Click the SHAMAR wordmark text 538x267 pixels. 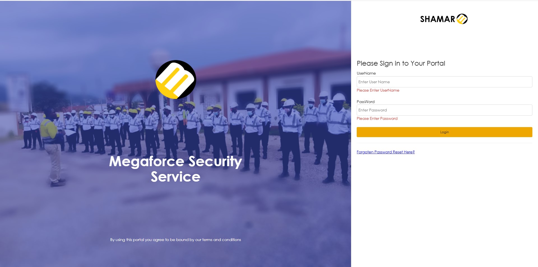437,19
